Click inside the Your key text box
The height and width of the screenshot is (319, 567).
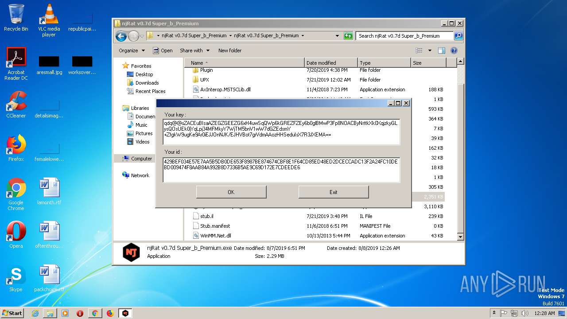[x=281, y=132]
